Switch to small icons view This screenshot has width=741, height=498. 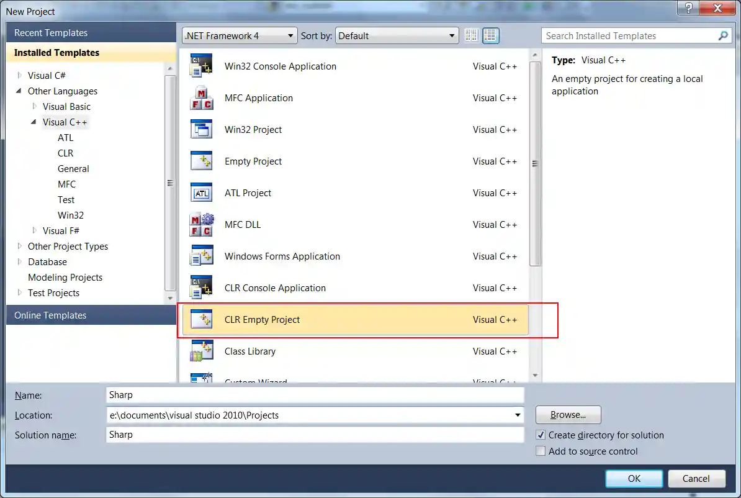471,35
